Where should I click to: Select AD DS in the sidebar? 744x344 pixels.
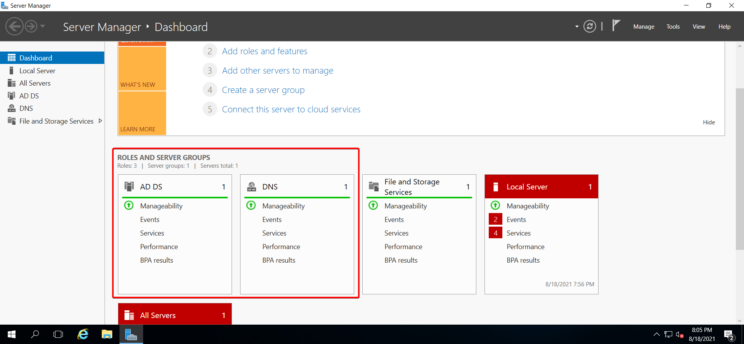click(x=52, y=96)
